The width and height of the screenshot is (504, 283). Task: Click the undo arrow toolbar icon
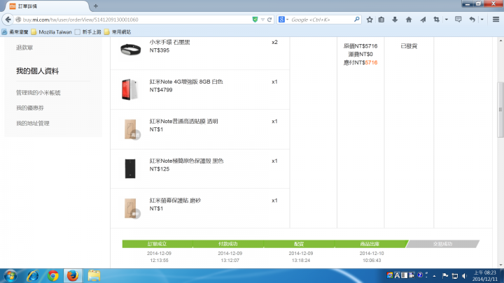point(472,20)
